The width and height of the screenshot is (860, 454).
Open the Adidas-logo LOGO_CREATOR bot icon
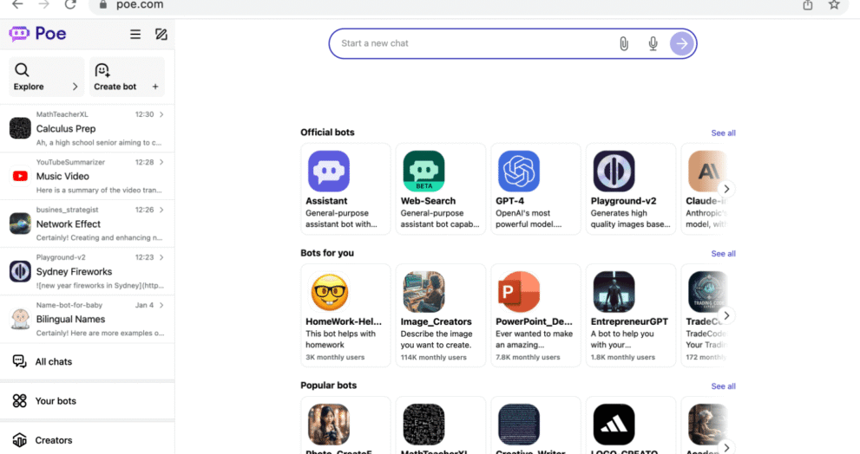(x=614, y=425)
